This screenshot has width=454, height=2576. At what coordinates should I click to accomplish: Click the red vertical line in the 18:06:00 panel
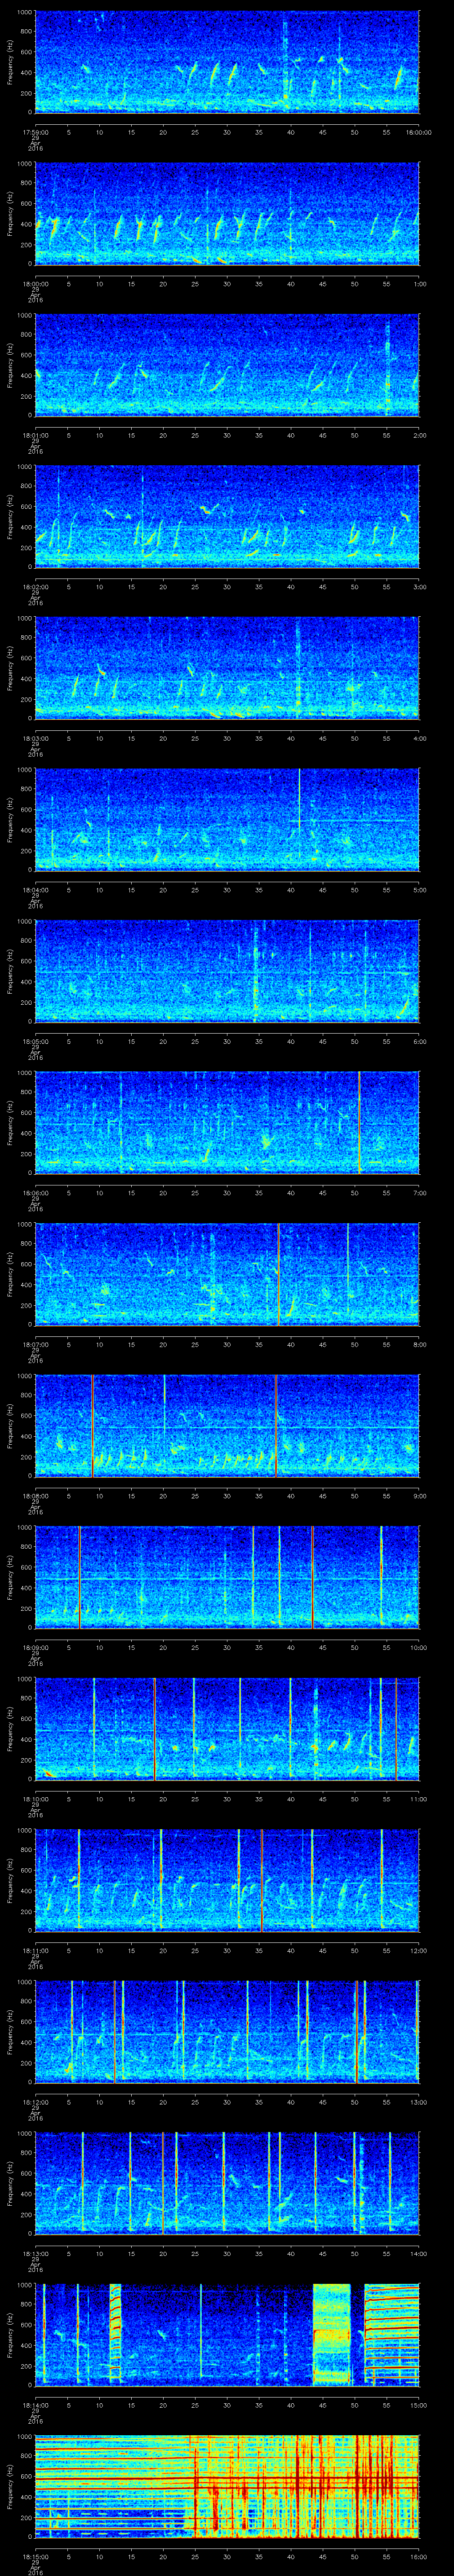[359, 1122]
